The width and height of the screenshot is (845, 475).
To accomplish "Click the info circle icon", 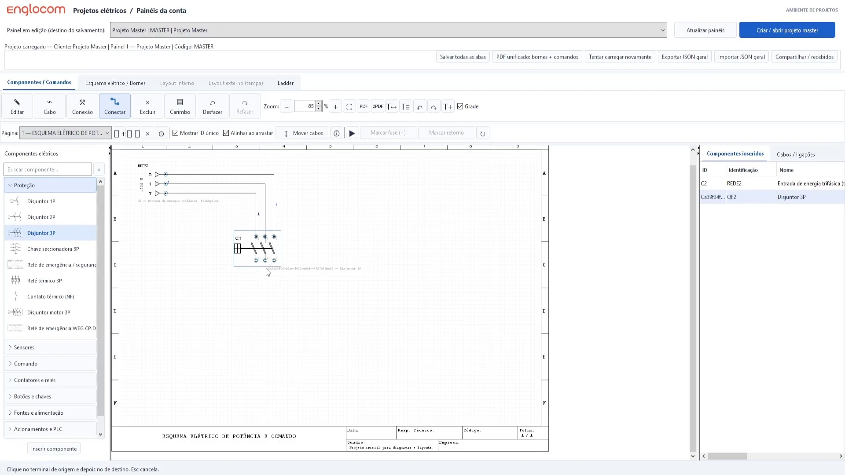I will tap(337, 133).
